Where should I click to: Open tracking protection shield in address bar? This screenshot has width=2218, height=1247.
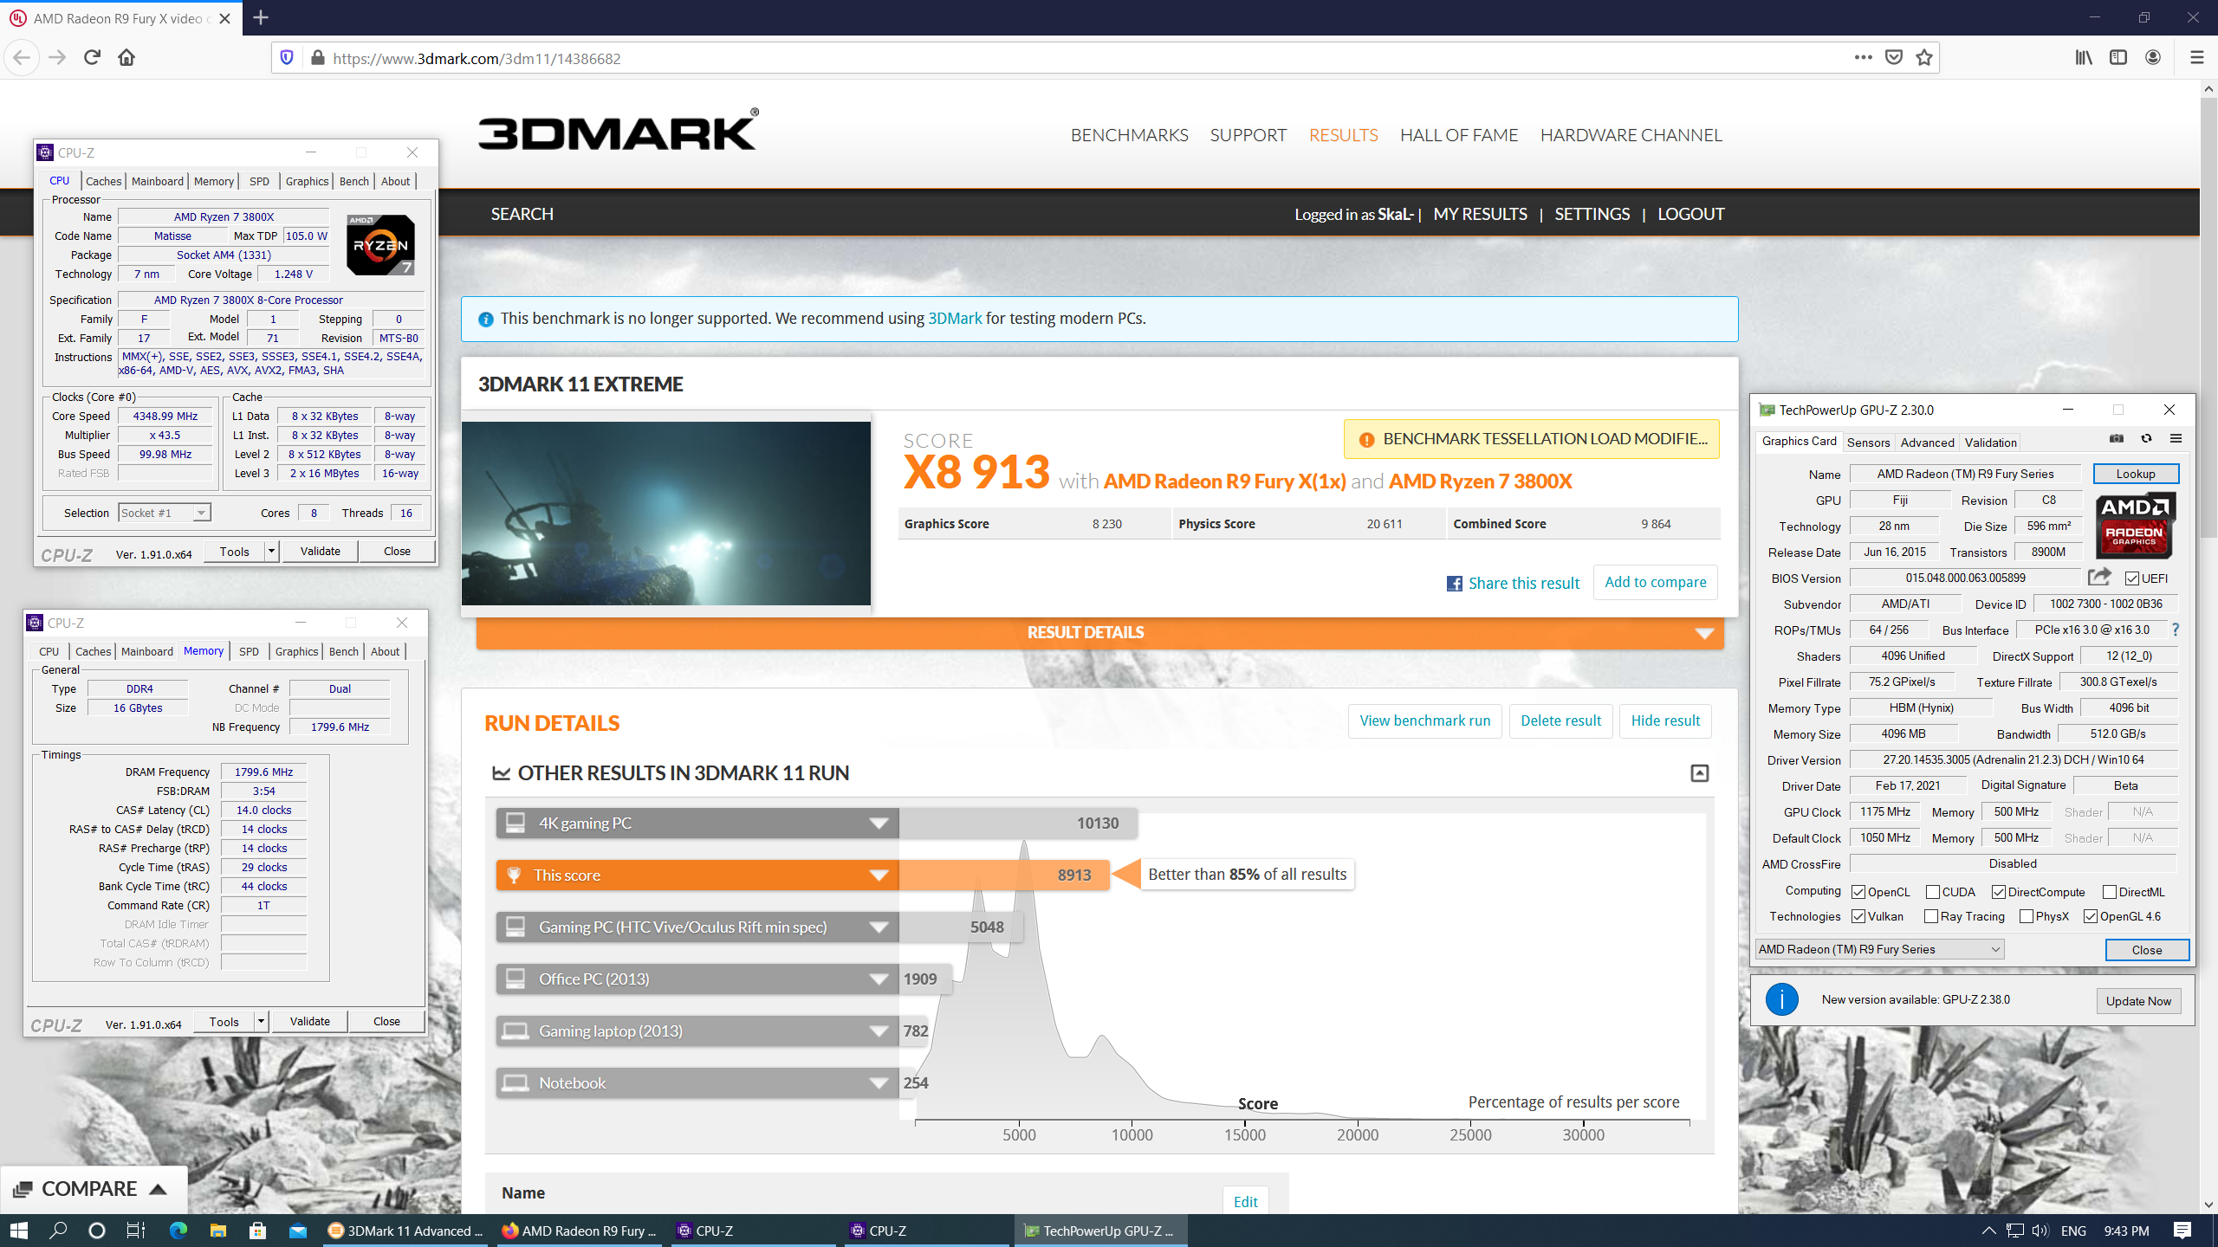pos(287,58)
